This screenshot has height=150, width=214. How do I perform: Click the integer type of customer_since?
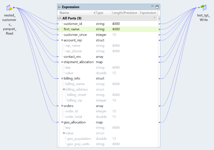pos(101,35)
